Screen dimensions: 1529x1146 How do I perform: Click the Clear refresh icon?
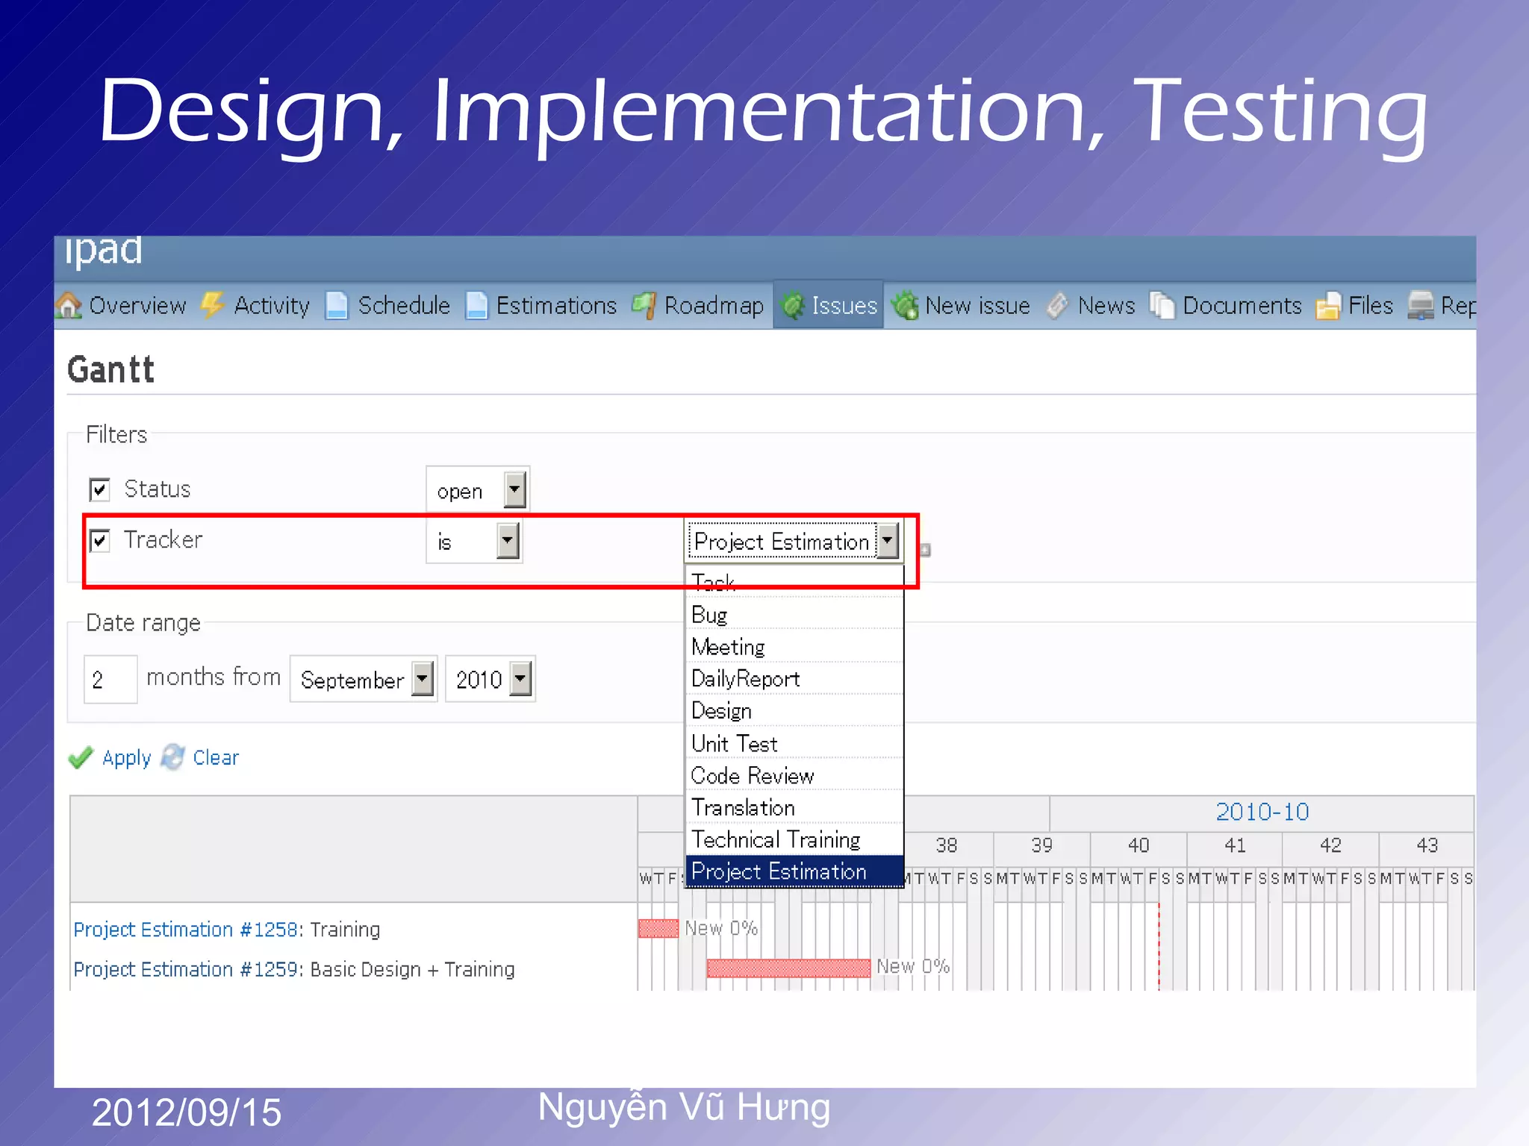(173, 757)
